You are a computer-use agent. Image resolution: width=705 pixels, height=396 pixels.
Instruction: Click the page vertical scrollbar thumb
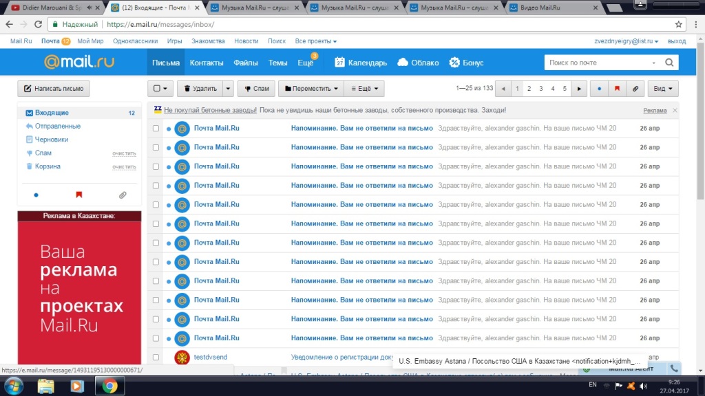700,121
